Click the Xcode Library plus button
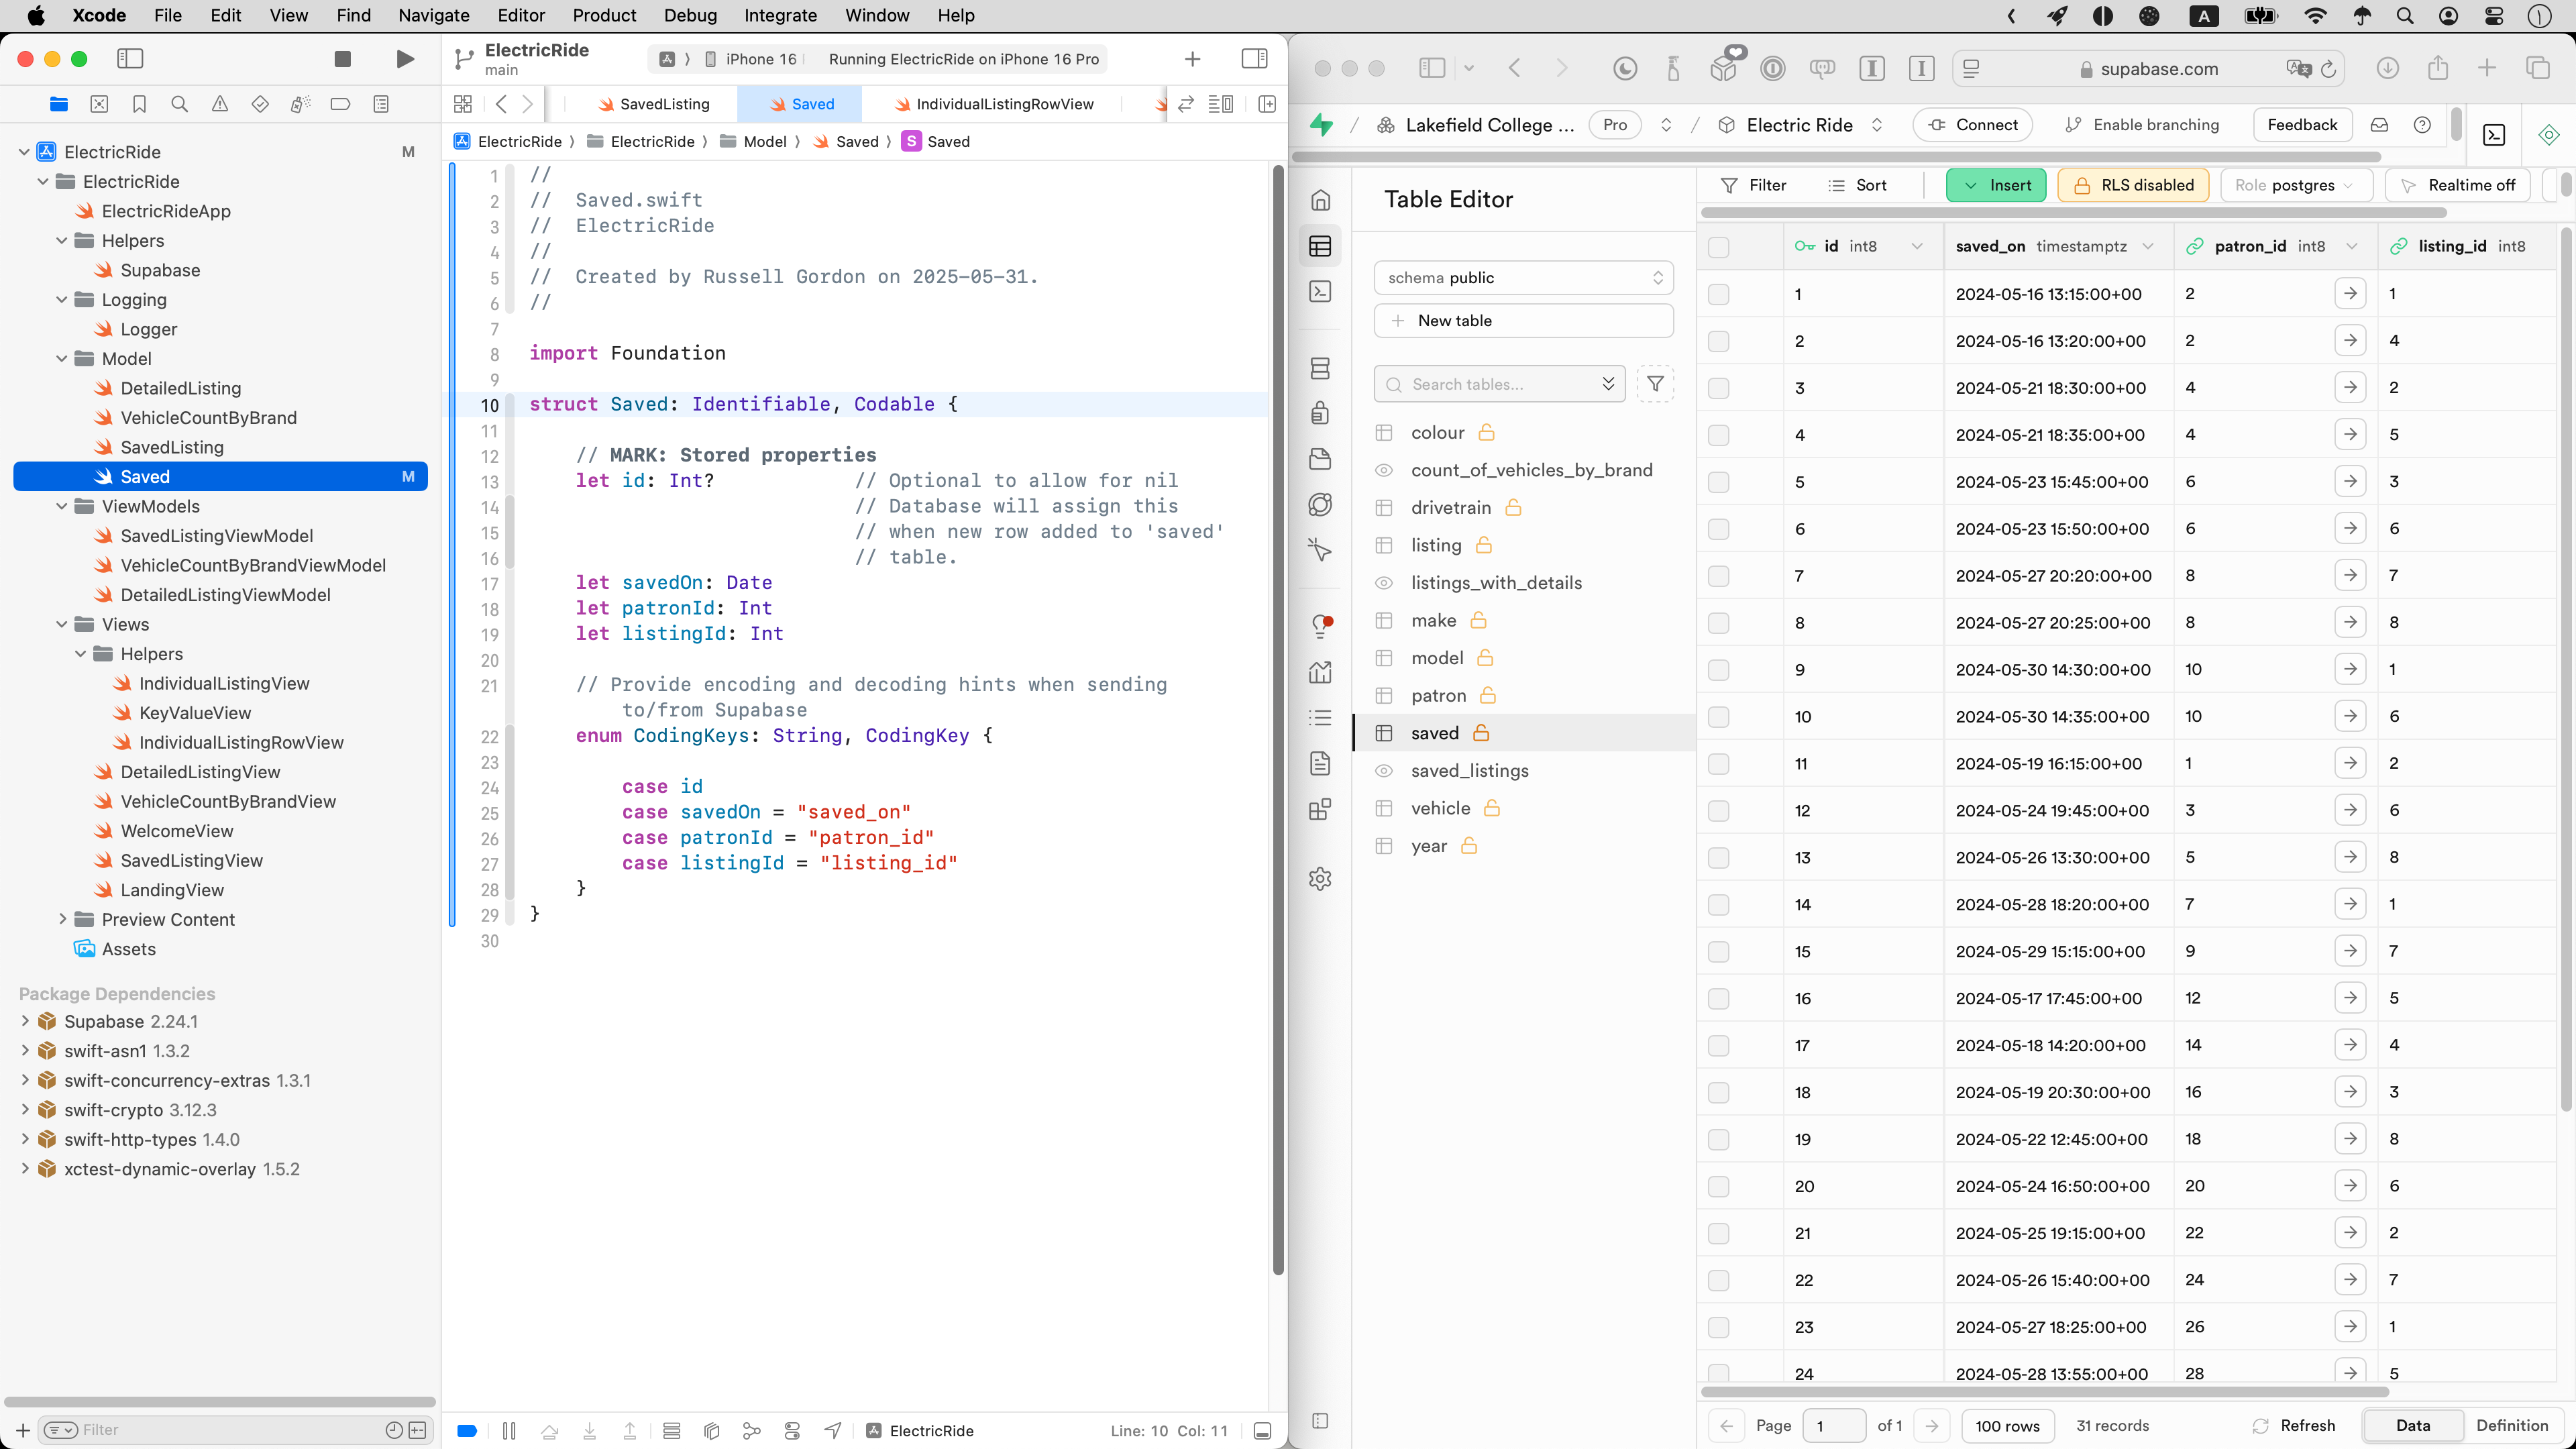The width and height of the screenshot is (2576, 1449). pyautogui.click(x=1192, y=59)
